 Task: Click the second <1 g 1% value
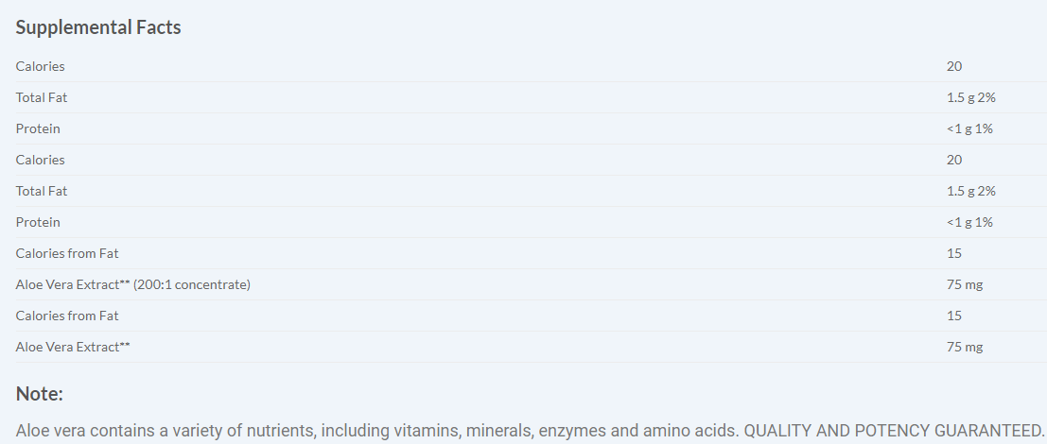[x=969, y=222]
